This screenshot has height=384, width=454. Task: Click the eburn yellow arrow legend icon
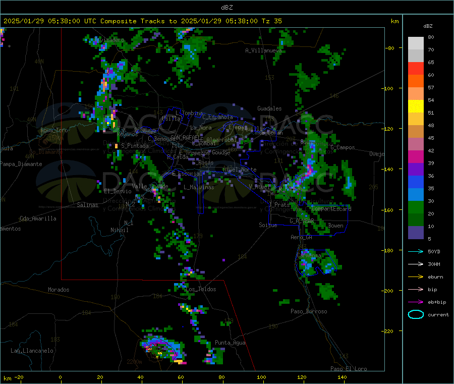tap(416, 277)
